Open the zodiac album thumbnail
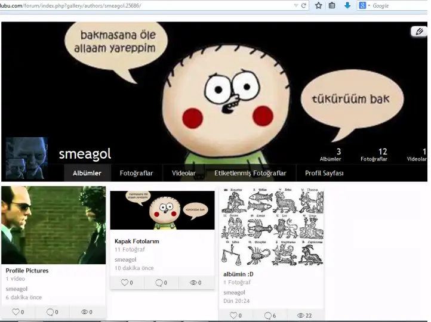The width and height of the screenshot is (431, 322). tap(272, 227)
